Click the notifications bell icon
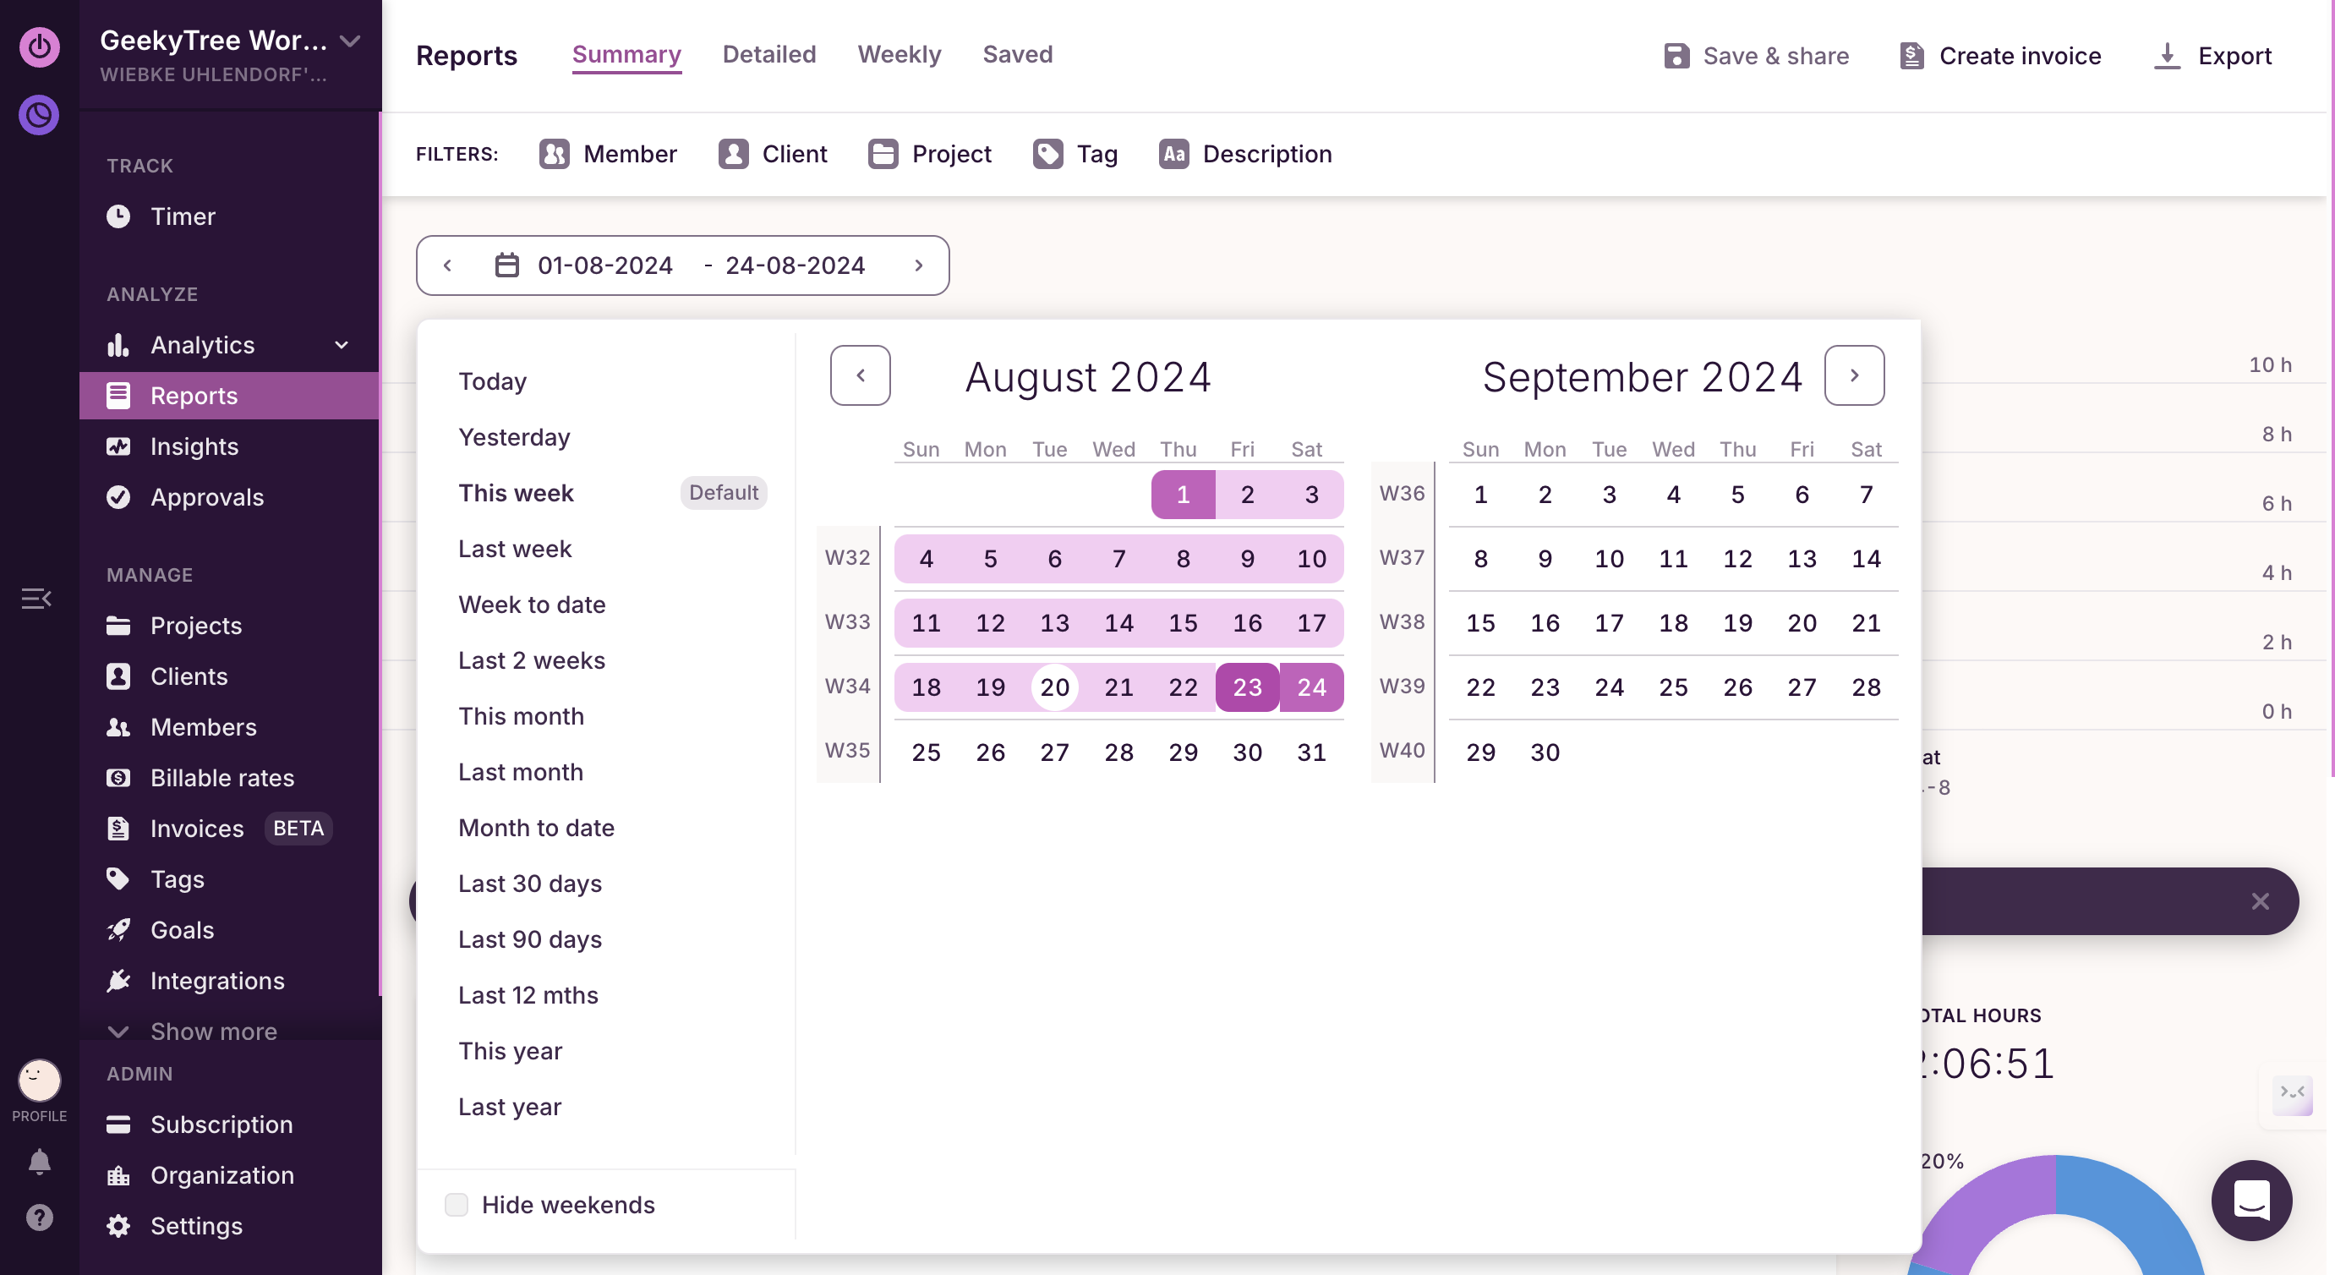The height and width of the screenshot is (1275, 2335). tap(39, 1162)
